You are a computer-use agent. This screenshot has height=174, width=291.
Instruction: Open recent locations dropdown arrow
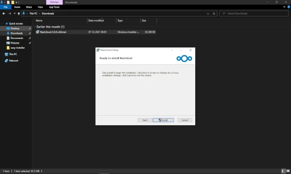point(14,13)
